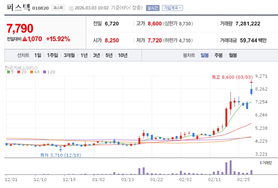The width and height of the screenshot is (278, 188).
Task: Select the 3개월 line chart tab
Action: pyautogui.click(x=69, y=55)
